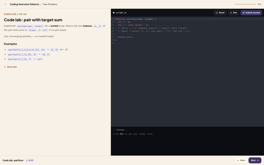Click example pairSum([1,2,3], 7)
Screen dimensions: 264x165
(20, 59)
